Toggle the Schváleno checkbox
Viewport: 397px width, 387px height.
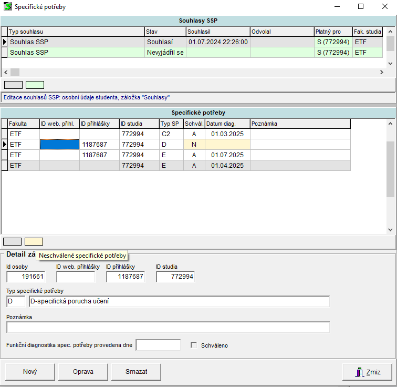pos(194,345)
